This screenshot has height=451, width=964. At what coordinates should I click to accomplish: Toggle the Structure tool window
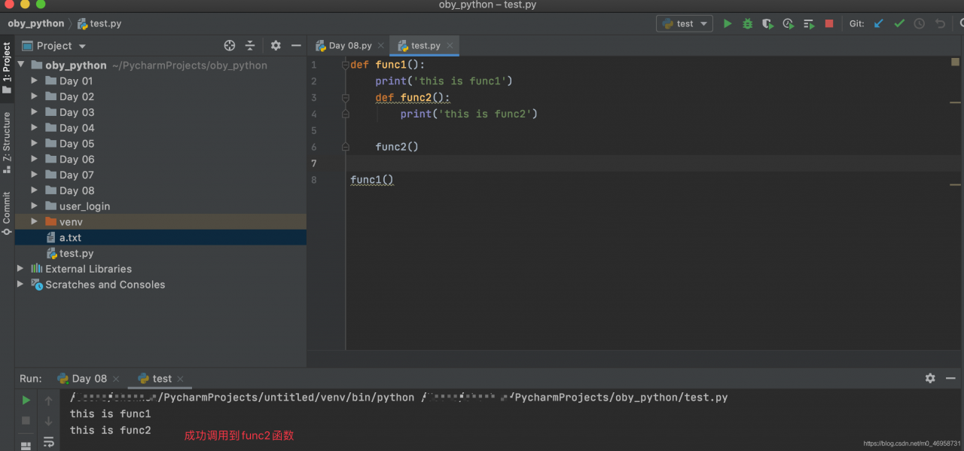point(7,142)
